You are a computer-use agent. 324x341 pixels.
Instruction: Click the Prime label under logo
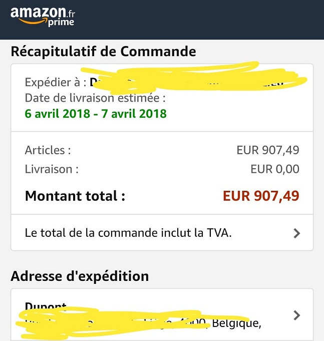click(x=61, y=23)
